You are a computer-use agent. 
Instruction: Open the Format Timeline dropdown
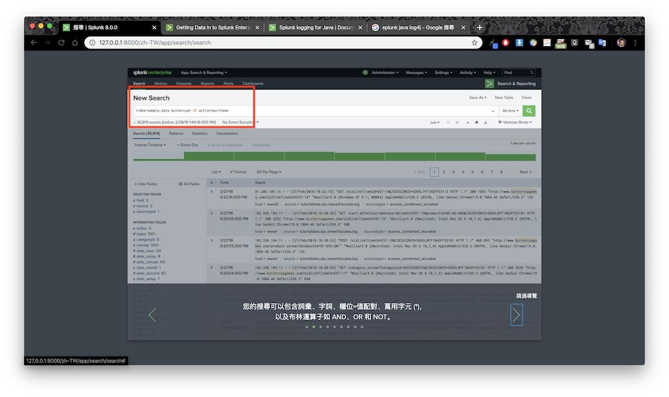[x=150, y=145]
